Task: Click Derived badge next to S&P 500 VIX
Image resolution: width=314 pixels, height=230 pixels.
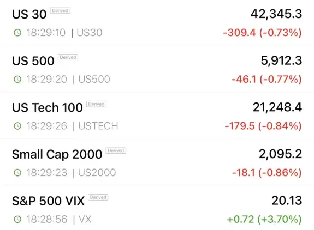Action: tap(98, 197)
